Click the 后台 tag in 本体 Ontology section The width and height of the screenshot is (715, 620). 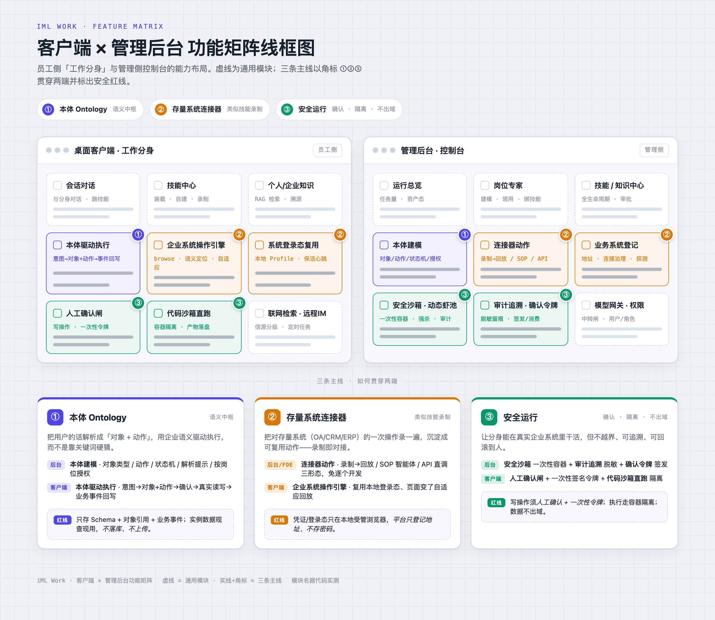pyautogui.click(x=56, y=465)
